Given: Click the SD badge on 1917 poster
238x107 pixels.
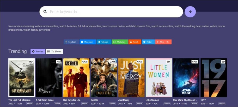Looking at the screenshot, I should [223, 62].
